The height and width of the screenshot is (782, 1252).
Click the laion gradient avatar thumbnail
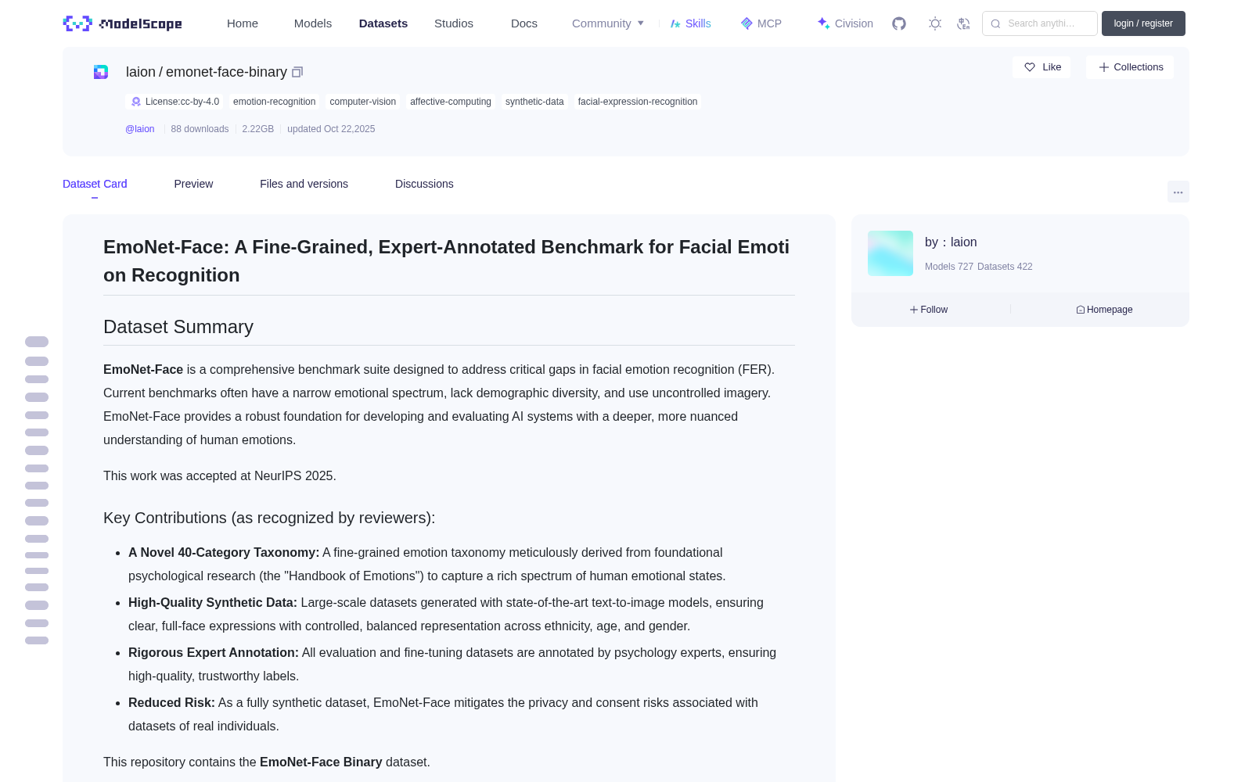coord(890,253)
